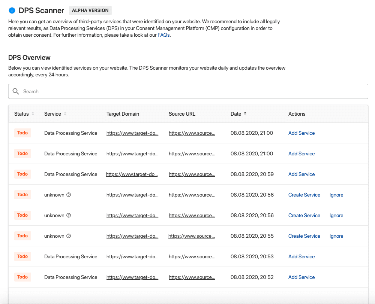Click Todo status badge in 20:59 row
Screen dimensions: 375x304
pyautogui.click(x=22, y=174)
